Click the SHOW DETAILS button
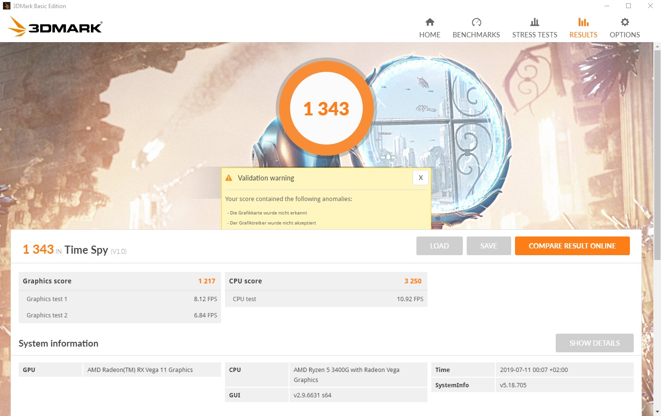Viewport: 661px width, 416px height. coord(594,343)
